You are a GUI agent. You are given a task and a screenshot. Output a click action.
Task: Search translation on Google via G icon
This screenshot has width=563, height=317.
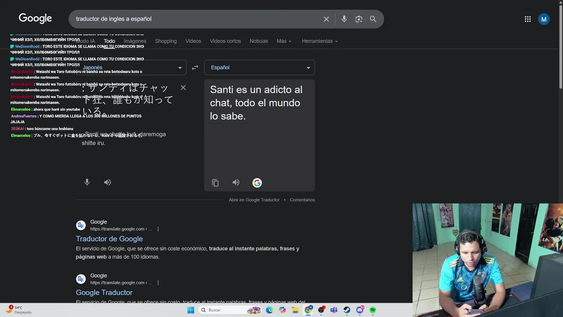(257, 183)
